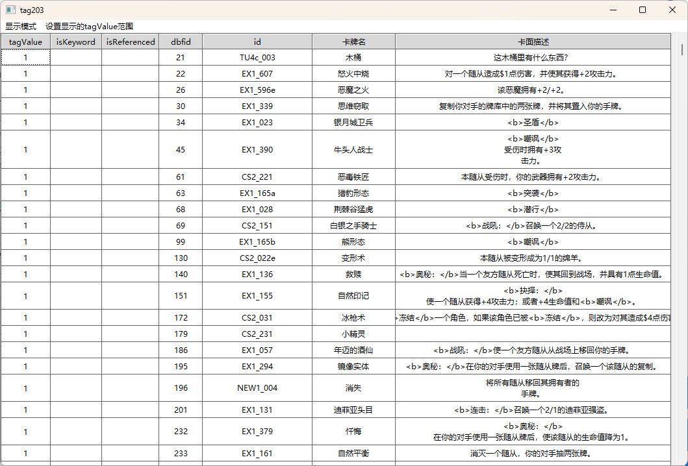Select the EX1_131 id cell

tap(257, 410)
